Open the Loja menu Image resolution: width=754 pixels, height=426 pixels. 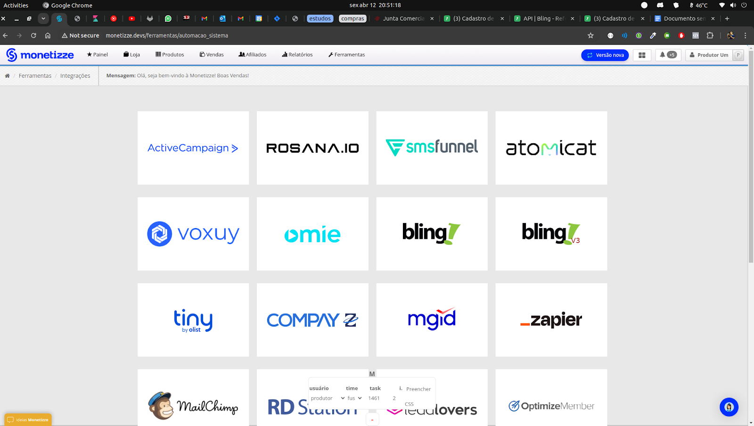coord(131,55)
